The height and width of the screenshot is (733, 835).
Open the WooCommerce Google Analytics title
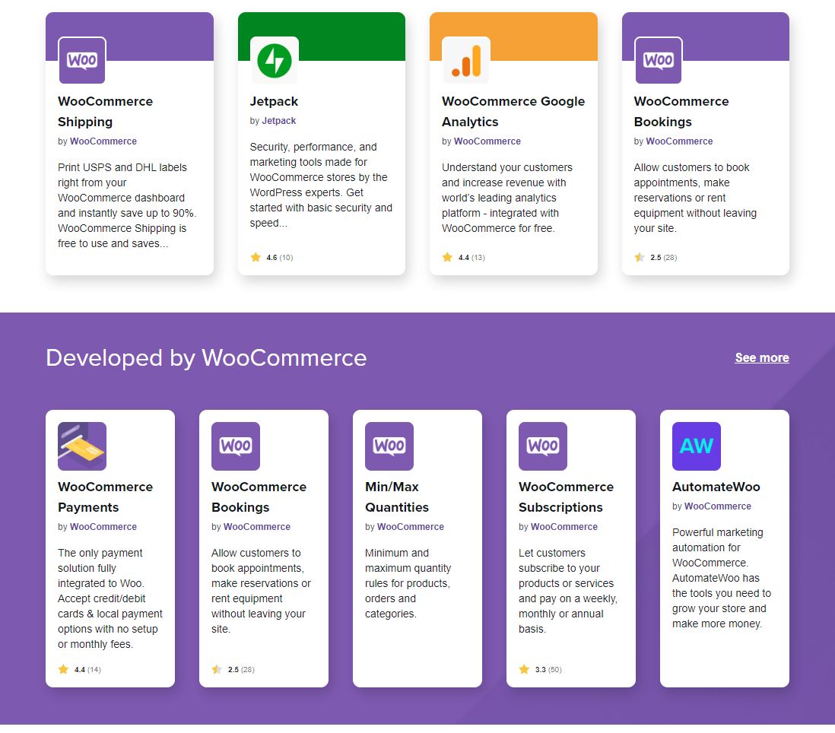(513, 111)
